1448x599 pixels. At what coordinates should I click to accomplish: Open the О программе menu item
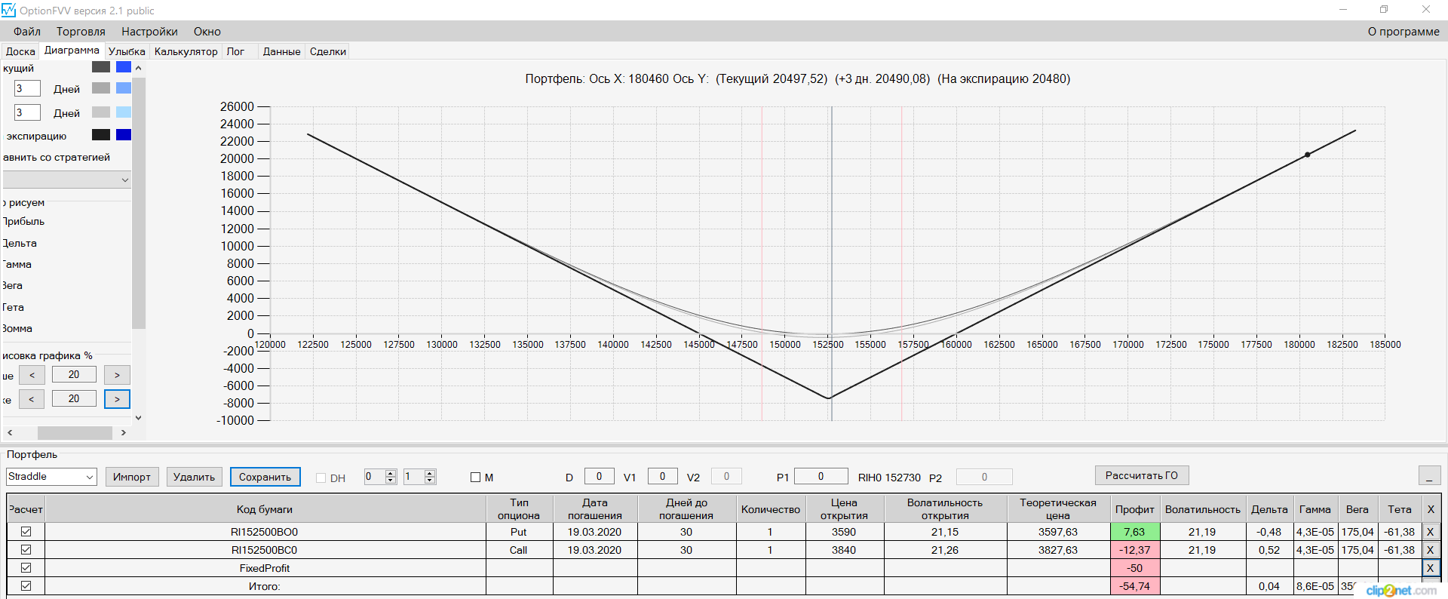pos(1404,32)
